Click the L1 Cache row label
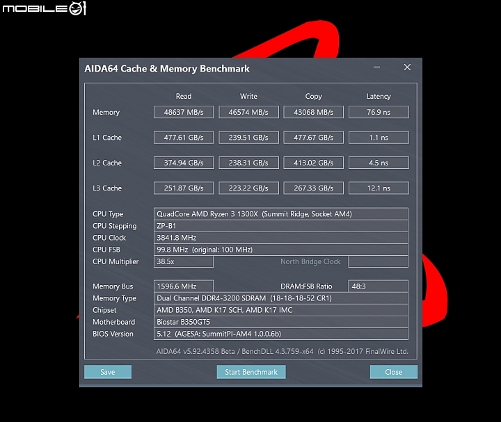 point(107,138)
